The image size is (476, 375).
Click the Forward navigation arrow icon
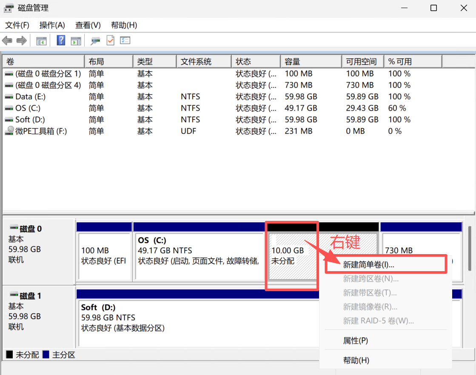point(21,40)
